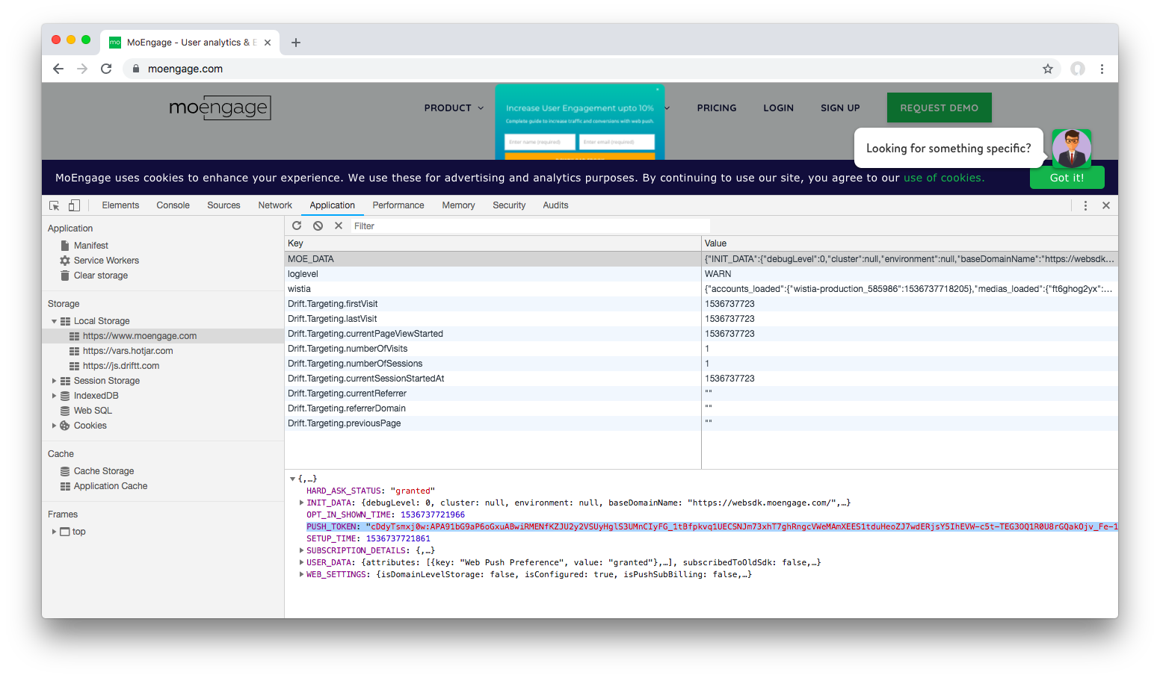The image size is (1160, 678).
Task: Click the top frame icon
Action: [65, 532]
